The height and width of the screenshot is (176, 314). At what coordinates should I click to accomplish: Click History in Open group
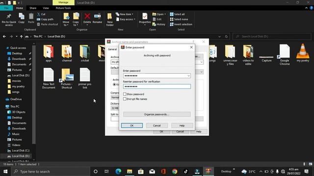click(x=159, y=24)
